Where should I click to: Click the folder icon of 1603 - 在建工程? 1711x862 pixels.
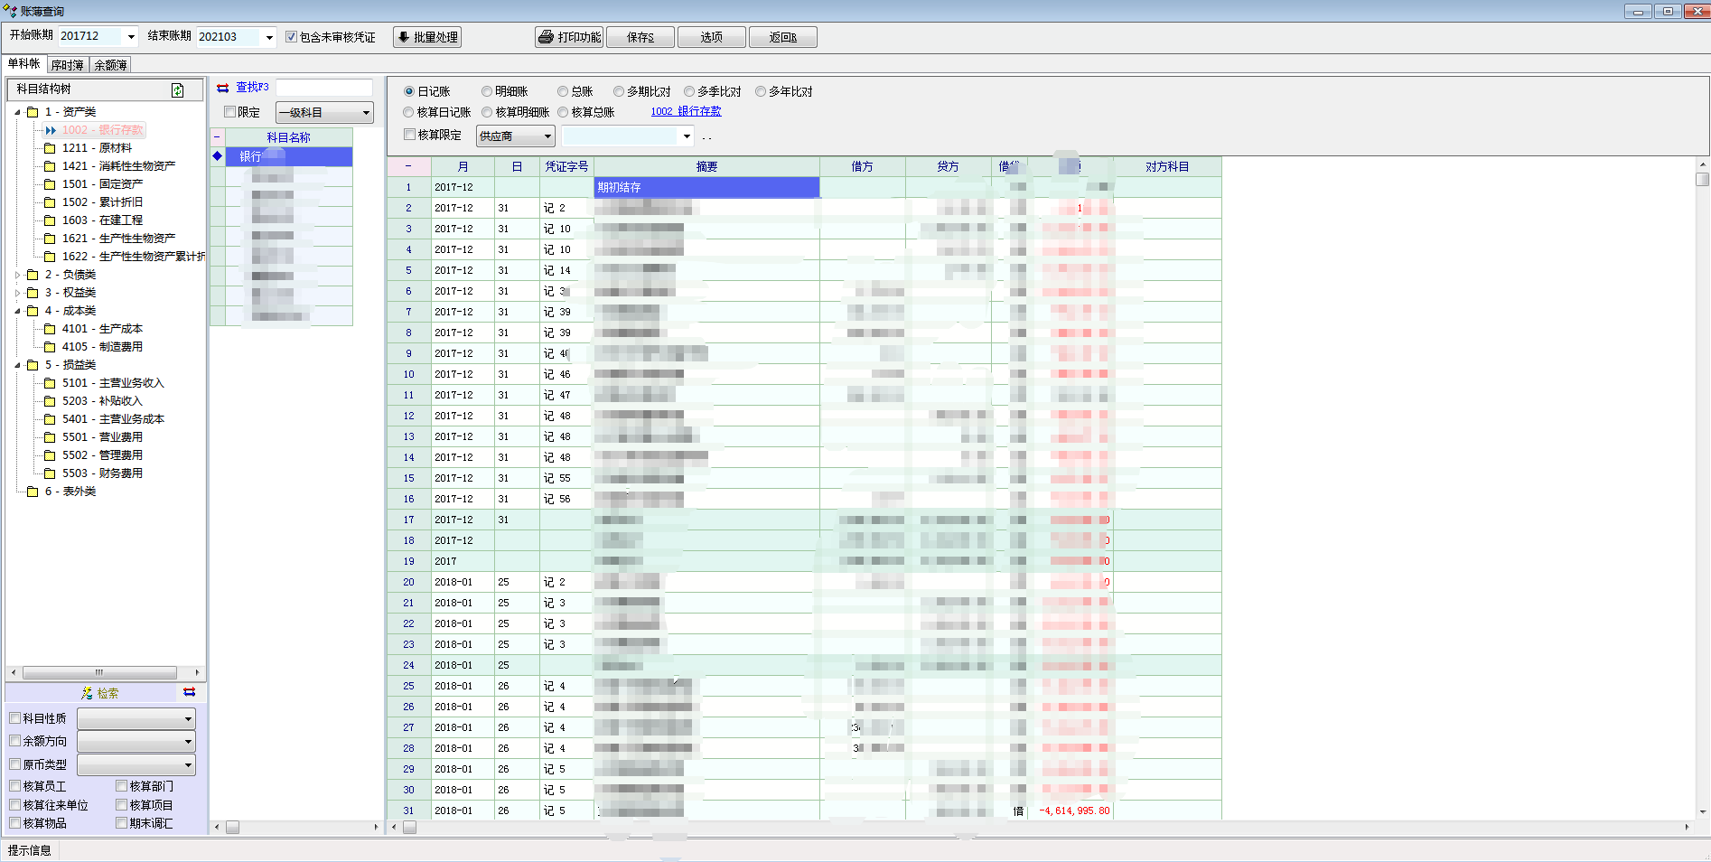click(x=51, y=220)
